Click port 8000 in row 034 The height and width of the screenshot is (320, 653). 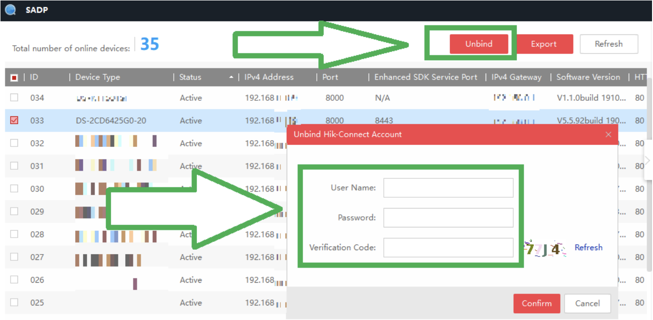(x=335, y=97)
